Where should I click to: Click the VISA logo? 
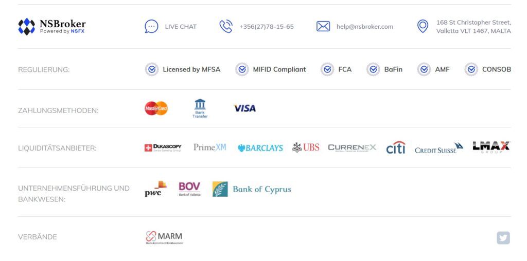[x=244, y=108]
